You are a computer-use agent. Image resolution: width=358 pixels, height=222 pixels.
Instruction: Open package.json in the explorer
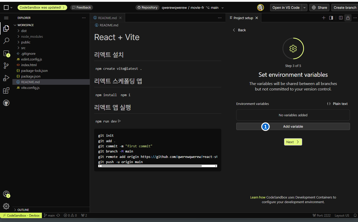31,76
